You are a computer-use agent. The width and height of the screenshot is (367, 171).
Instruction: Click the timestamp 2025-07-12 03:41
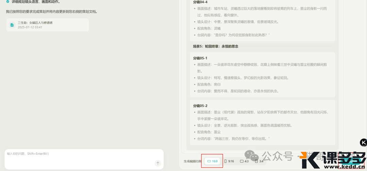click(30, 27)
